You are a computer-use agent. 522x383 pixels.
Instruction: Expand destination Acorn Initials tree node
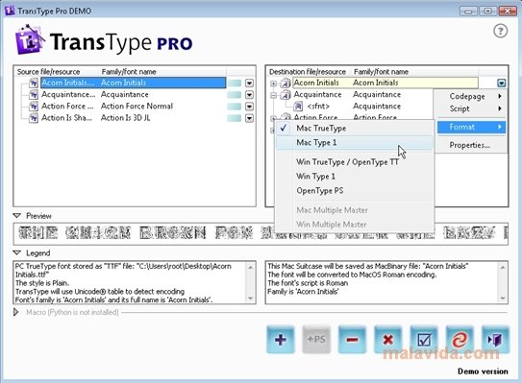pyautogui.click(x=273, y=84)
